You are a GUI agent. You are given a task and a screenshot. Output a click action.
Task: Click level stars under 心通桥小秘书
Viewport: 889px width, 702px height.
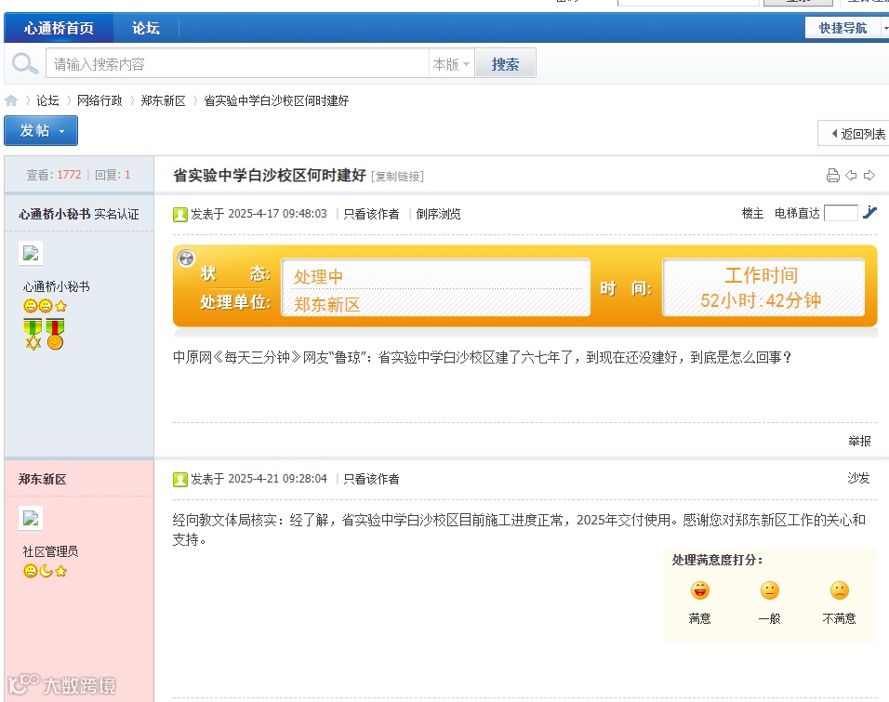[x=46, y=306]
